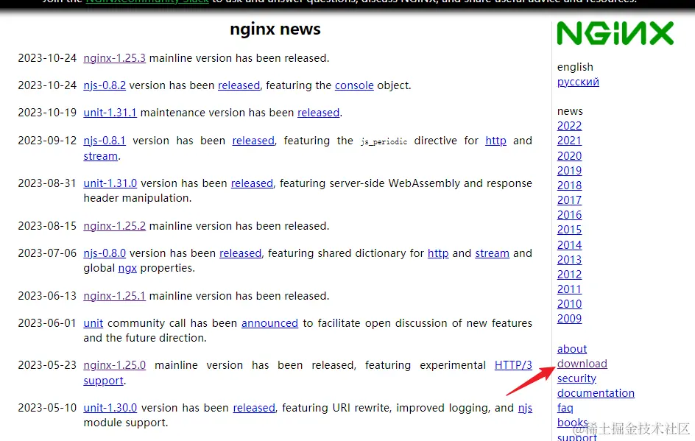Viewport: 695px width, 441px height.
Task: Open 2012 news archive
Action: pyautogui.click(x=569, y=275)
